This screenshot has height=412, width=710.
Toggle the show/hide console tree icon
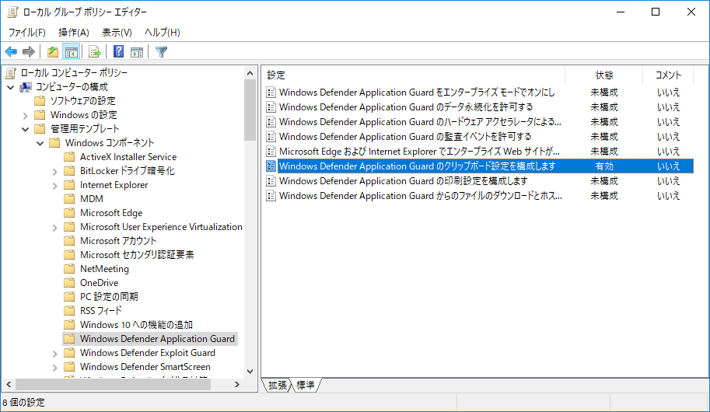[x=71, y=52]
